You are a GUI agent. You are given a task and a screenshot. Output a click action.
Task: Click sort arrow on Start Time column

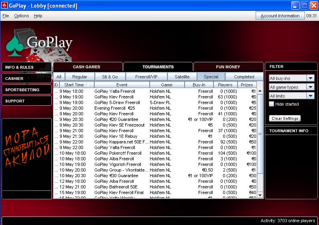click(x=87, y=84)
